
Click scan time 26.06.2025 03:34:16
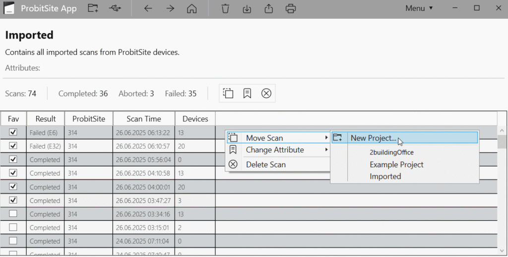[x=143, y=214]
